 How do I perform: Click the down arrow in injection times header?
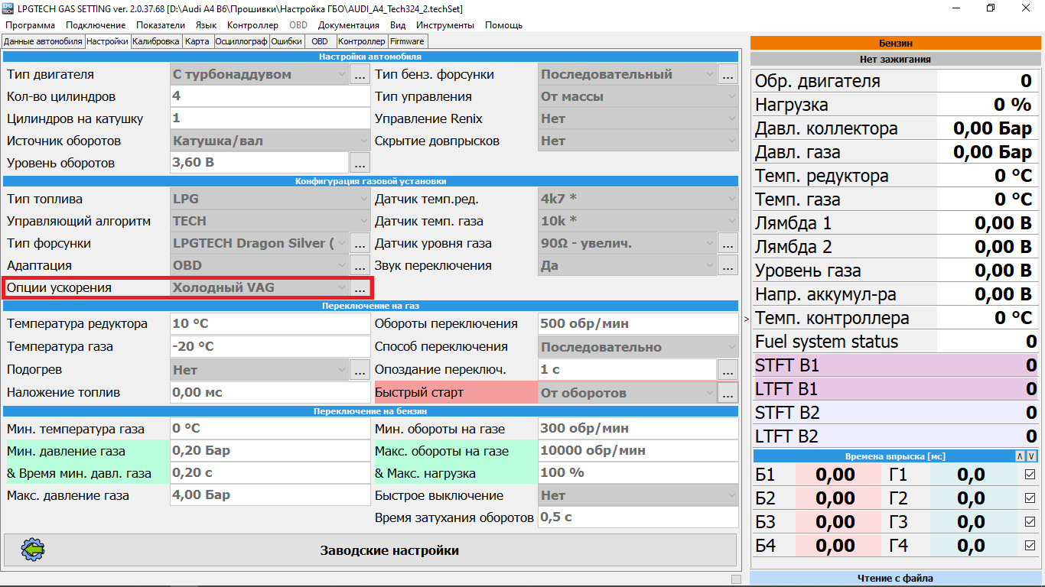(x=1031, y=456)
